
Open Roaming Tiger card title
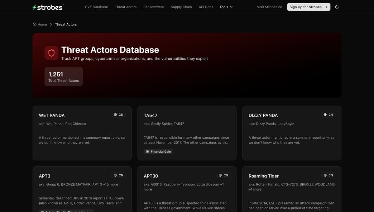(264, 176)
